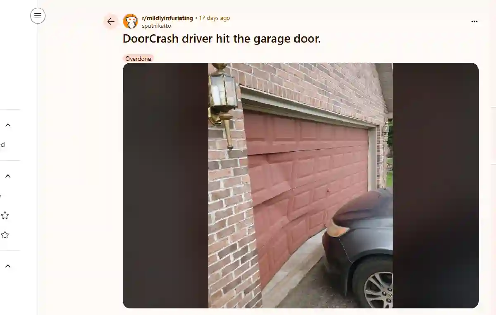Open the post overflow three-dots menu
Image resolution: width=496 pixels, height=315 pixels.
click(475, 21)
